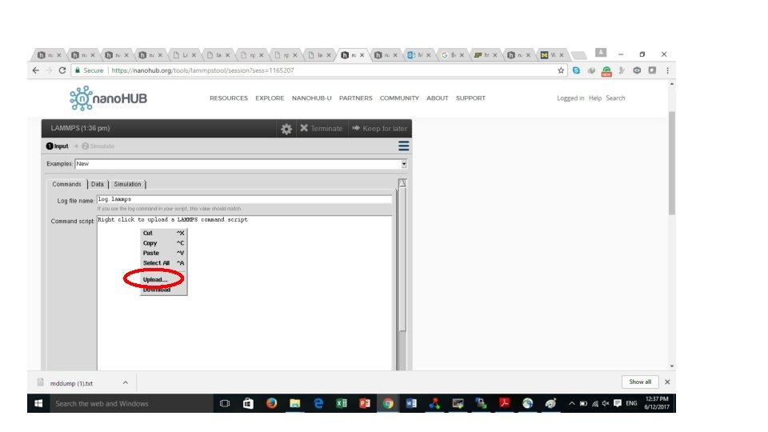Image resolution: width=768 pixels, height=432 pixels.
Task: Switch to the Simulation tab
Action: tap(127, 184)
